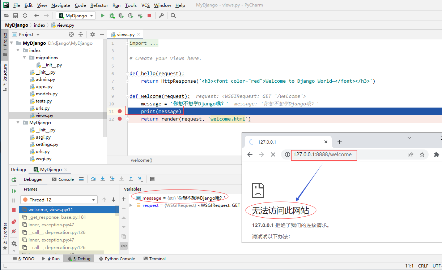Open the TODO tool window tab

(x=24, y=259)
